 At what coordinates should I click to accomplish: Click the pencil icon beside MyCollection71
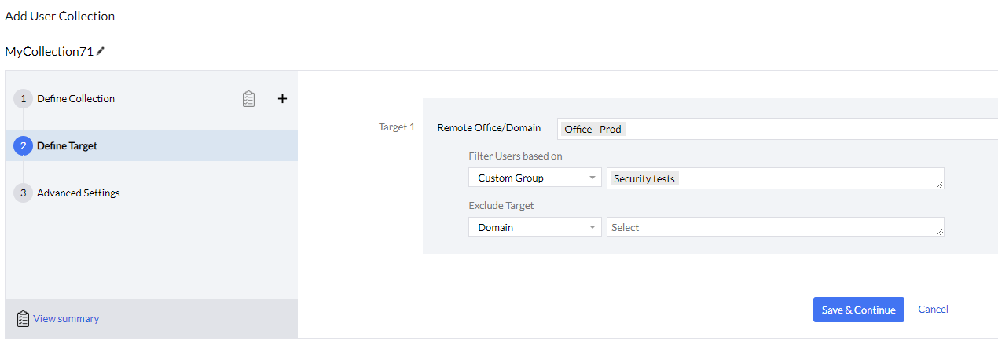pyautogui.click(x=101, y=51)
